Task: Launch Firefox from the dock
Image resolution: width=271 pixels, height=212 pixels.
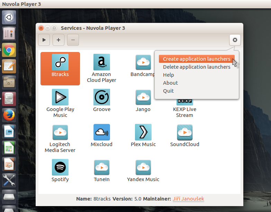Action: (9, 115)
